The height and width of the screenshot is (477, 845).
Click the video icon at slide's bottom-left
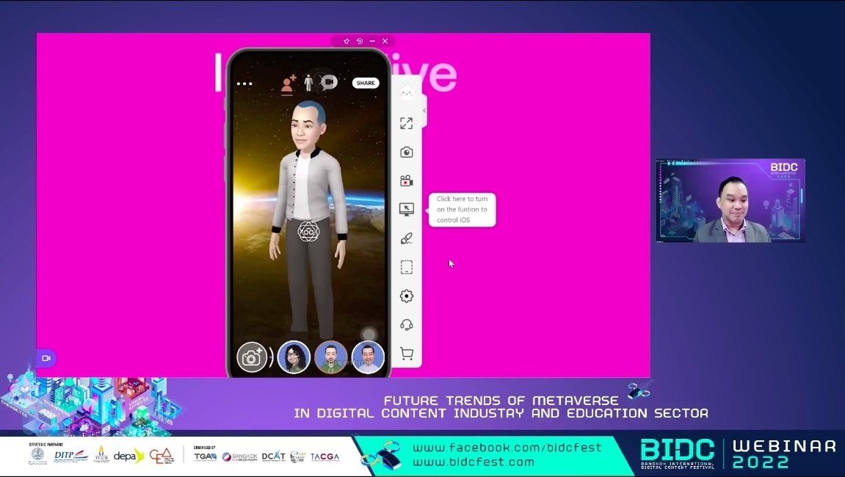click(x=46, y=358)
